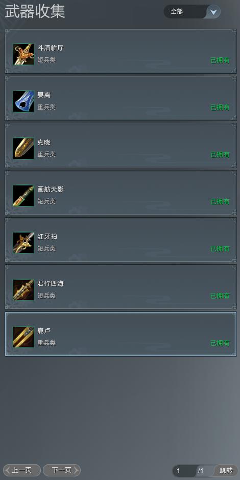The image size is (240, 480).
Task: Choose the 鹿卢 weapon icon
Action: tap(23, 337)
